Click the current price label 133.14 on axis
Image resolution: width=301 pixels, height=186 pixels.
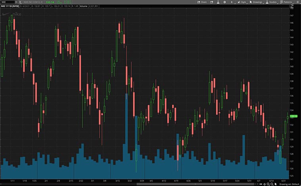(x=294, y=116)
